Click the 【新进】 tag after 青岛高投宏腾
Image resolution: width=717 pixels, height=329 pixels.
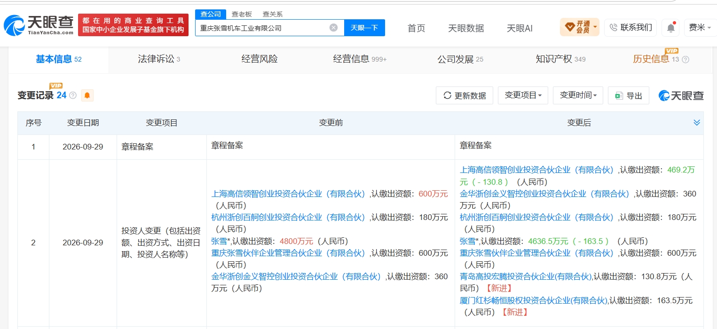[498, 288]
